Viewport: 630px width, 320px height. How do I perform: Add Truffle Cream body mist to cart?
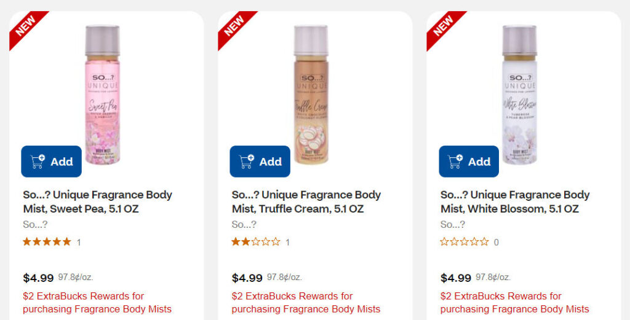click(x=260, y=162)
